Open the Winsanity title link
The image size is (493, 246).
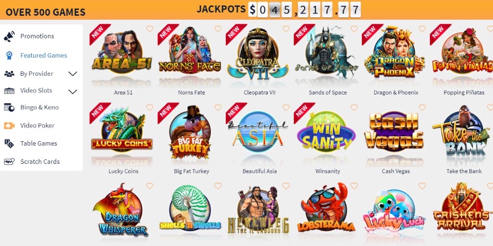tap(328, 171)
